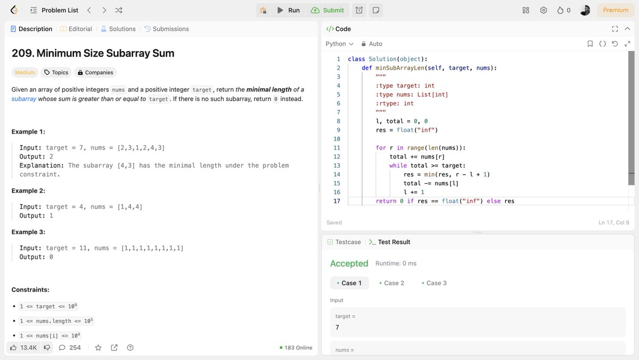Screen dimensions: 639x360
Task: Run the code
Action: pyautogui.click(x=288, y=10)
